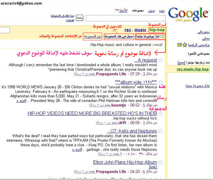Click email text azozaziz4@yahoo.com
Image resolution: width=213 pixels, height=180 pixels.
pos(21,3)
